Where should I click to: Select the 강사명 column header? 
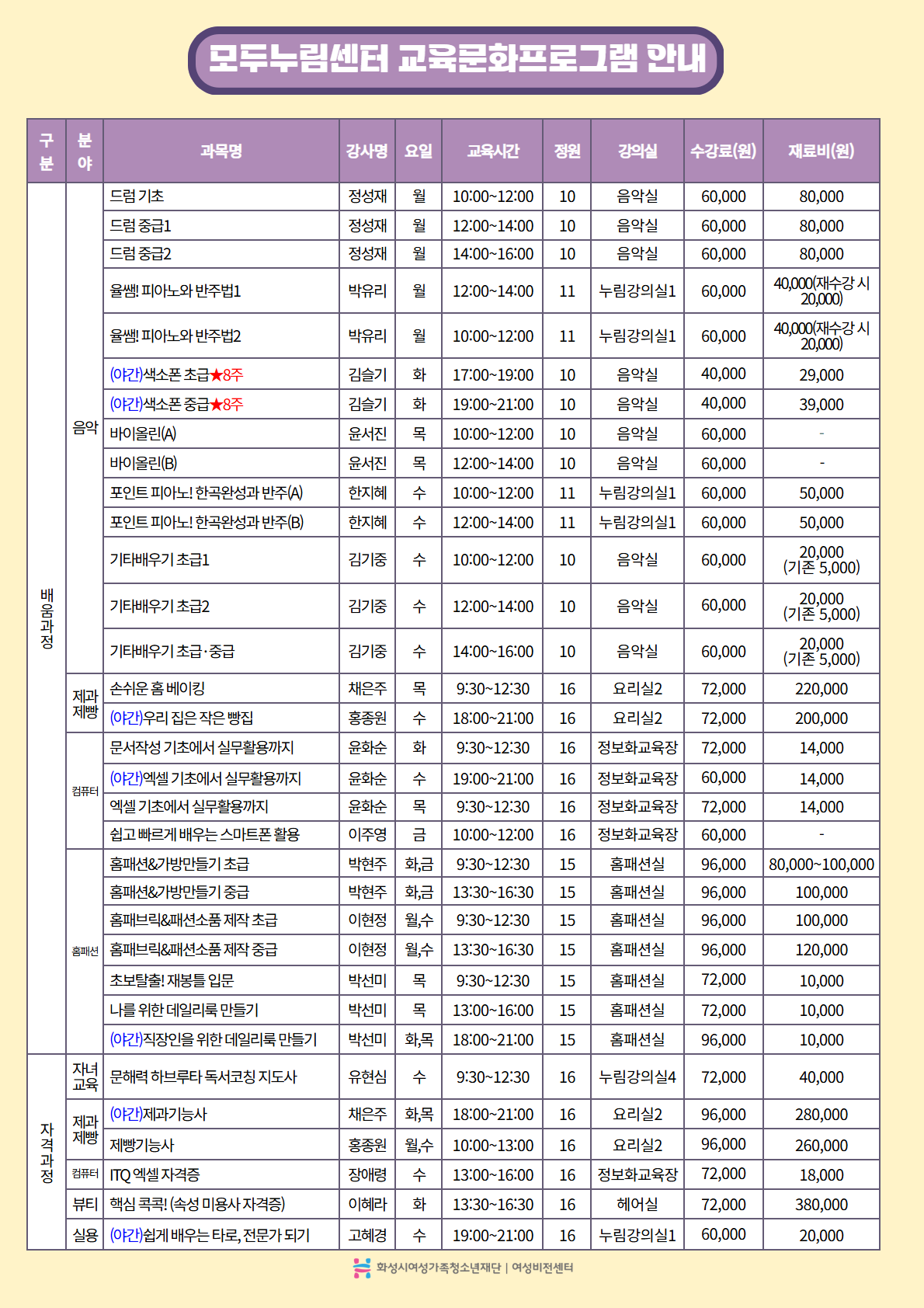click(366, 151)
